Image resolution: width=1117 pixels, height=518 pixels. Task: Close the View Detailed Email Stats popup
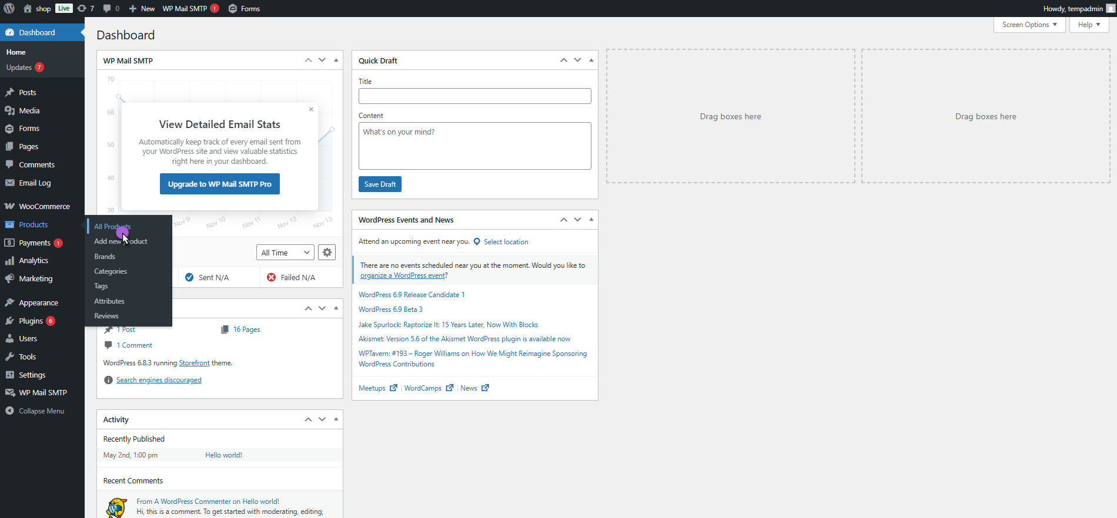pyautogui.click(x=311, y=109)
